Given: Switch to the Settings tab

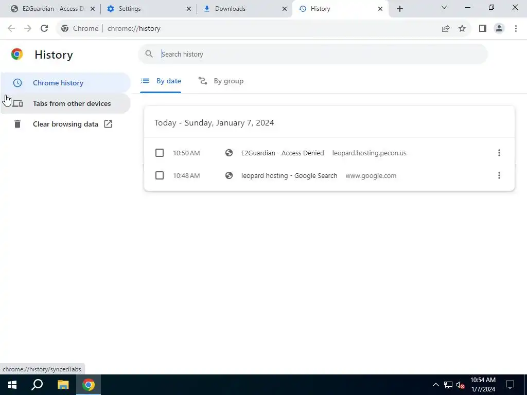Looking at the screenshot, I should (x=149, y=9).
